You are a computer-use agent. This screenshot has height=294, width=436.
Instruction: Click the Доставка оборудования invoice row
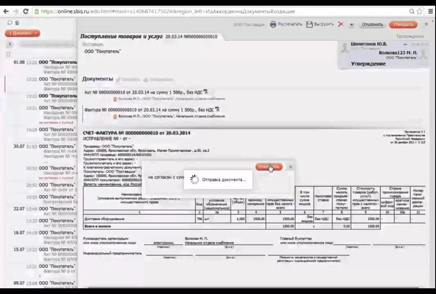[254, 219]
